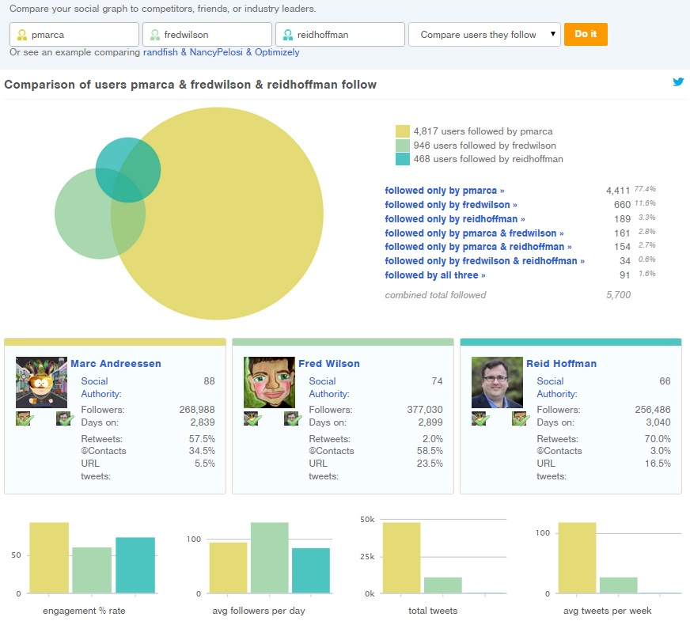
Task: Click Fred Wilson's avatar image
Action: pyautogui.click(x=269, y=382)
